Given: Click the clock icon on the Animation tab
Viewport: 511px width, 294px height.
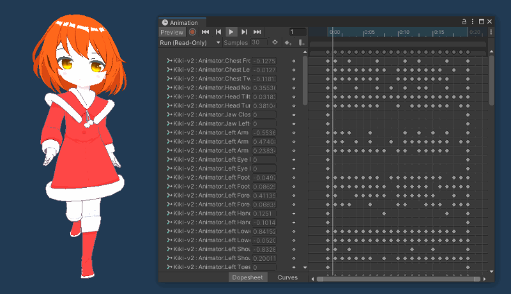Looking at the screenshot, I should (x=165, y=22).
